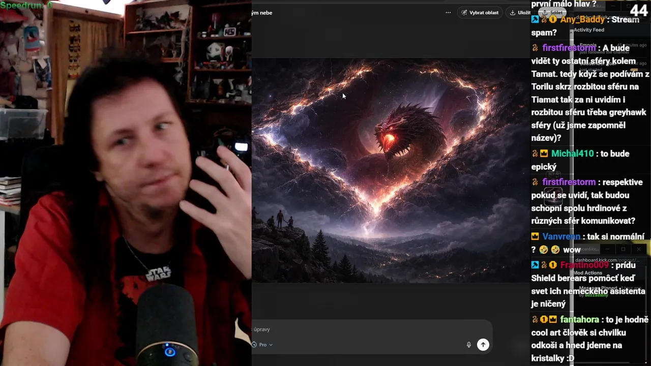The image size is (651, 366).
Task: Click the 'to bude epický' chat message
Action: click(x=580, y=160)
